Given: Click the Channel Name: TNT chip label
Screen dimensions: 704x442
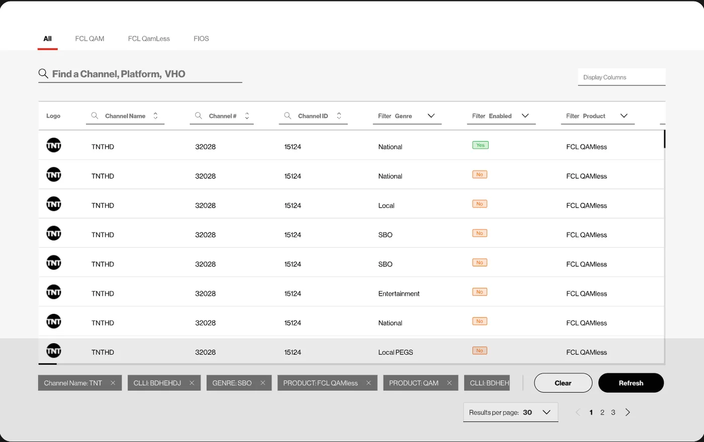Looking at the screenshot, I should point(73,383).
